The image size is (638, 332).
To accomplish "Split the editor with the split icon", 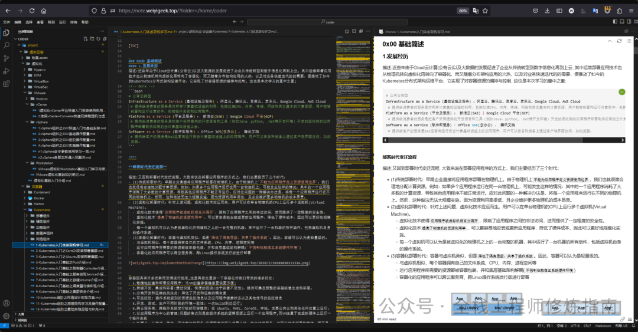I will coord(354,31).
